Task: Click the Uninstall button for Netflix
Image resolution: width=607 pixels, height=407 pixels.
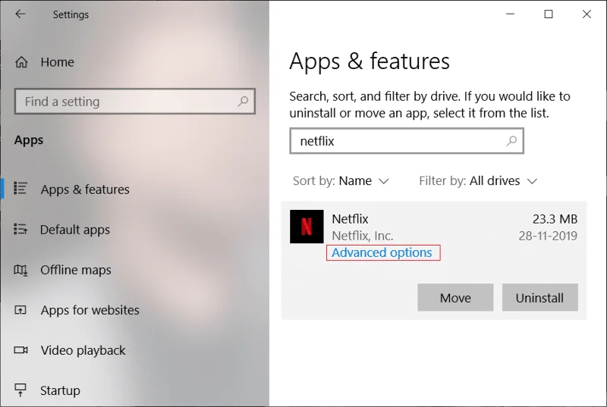Action: click(539, 298)
